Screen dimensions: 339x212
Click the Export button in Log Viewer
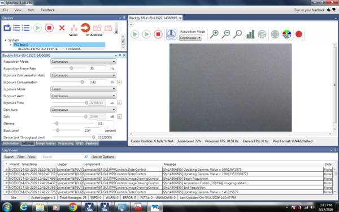(x=9, y=157)
